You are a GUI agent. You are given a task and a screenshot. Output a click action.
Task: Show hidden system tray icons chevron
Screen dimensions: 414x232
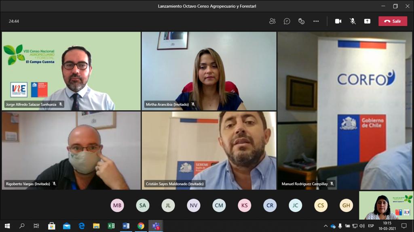(325, 226)
